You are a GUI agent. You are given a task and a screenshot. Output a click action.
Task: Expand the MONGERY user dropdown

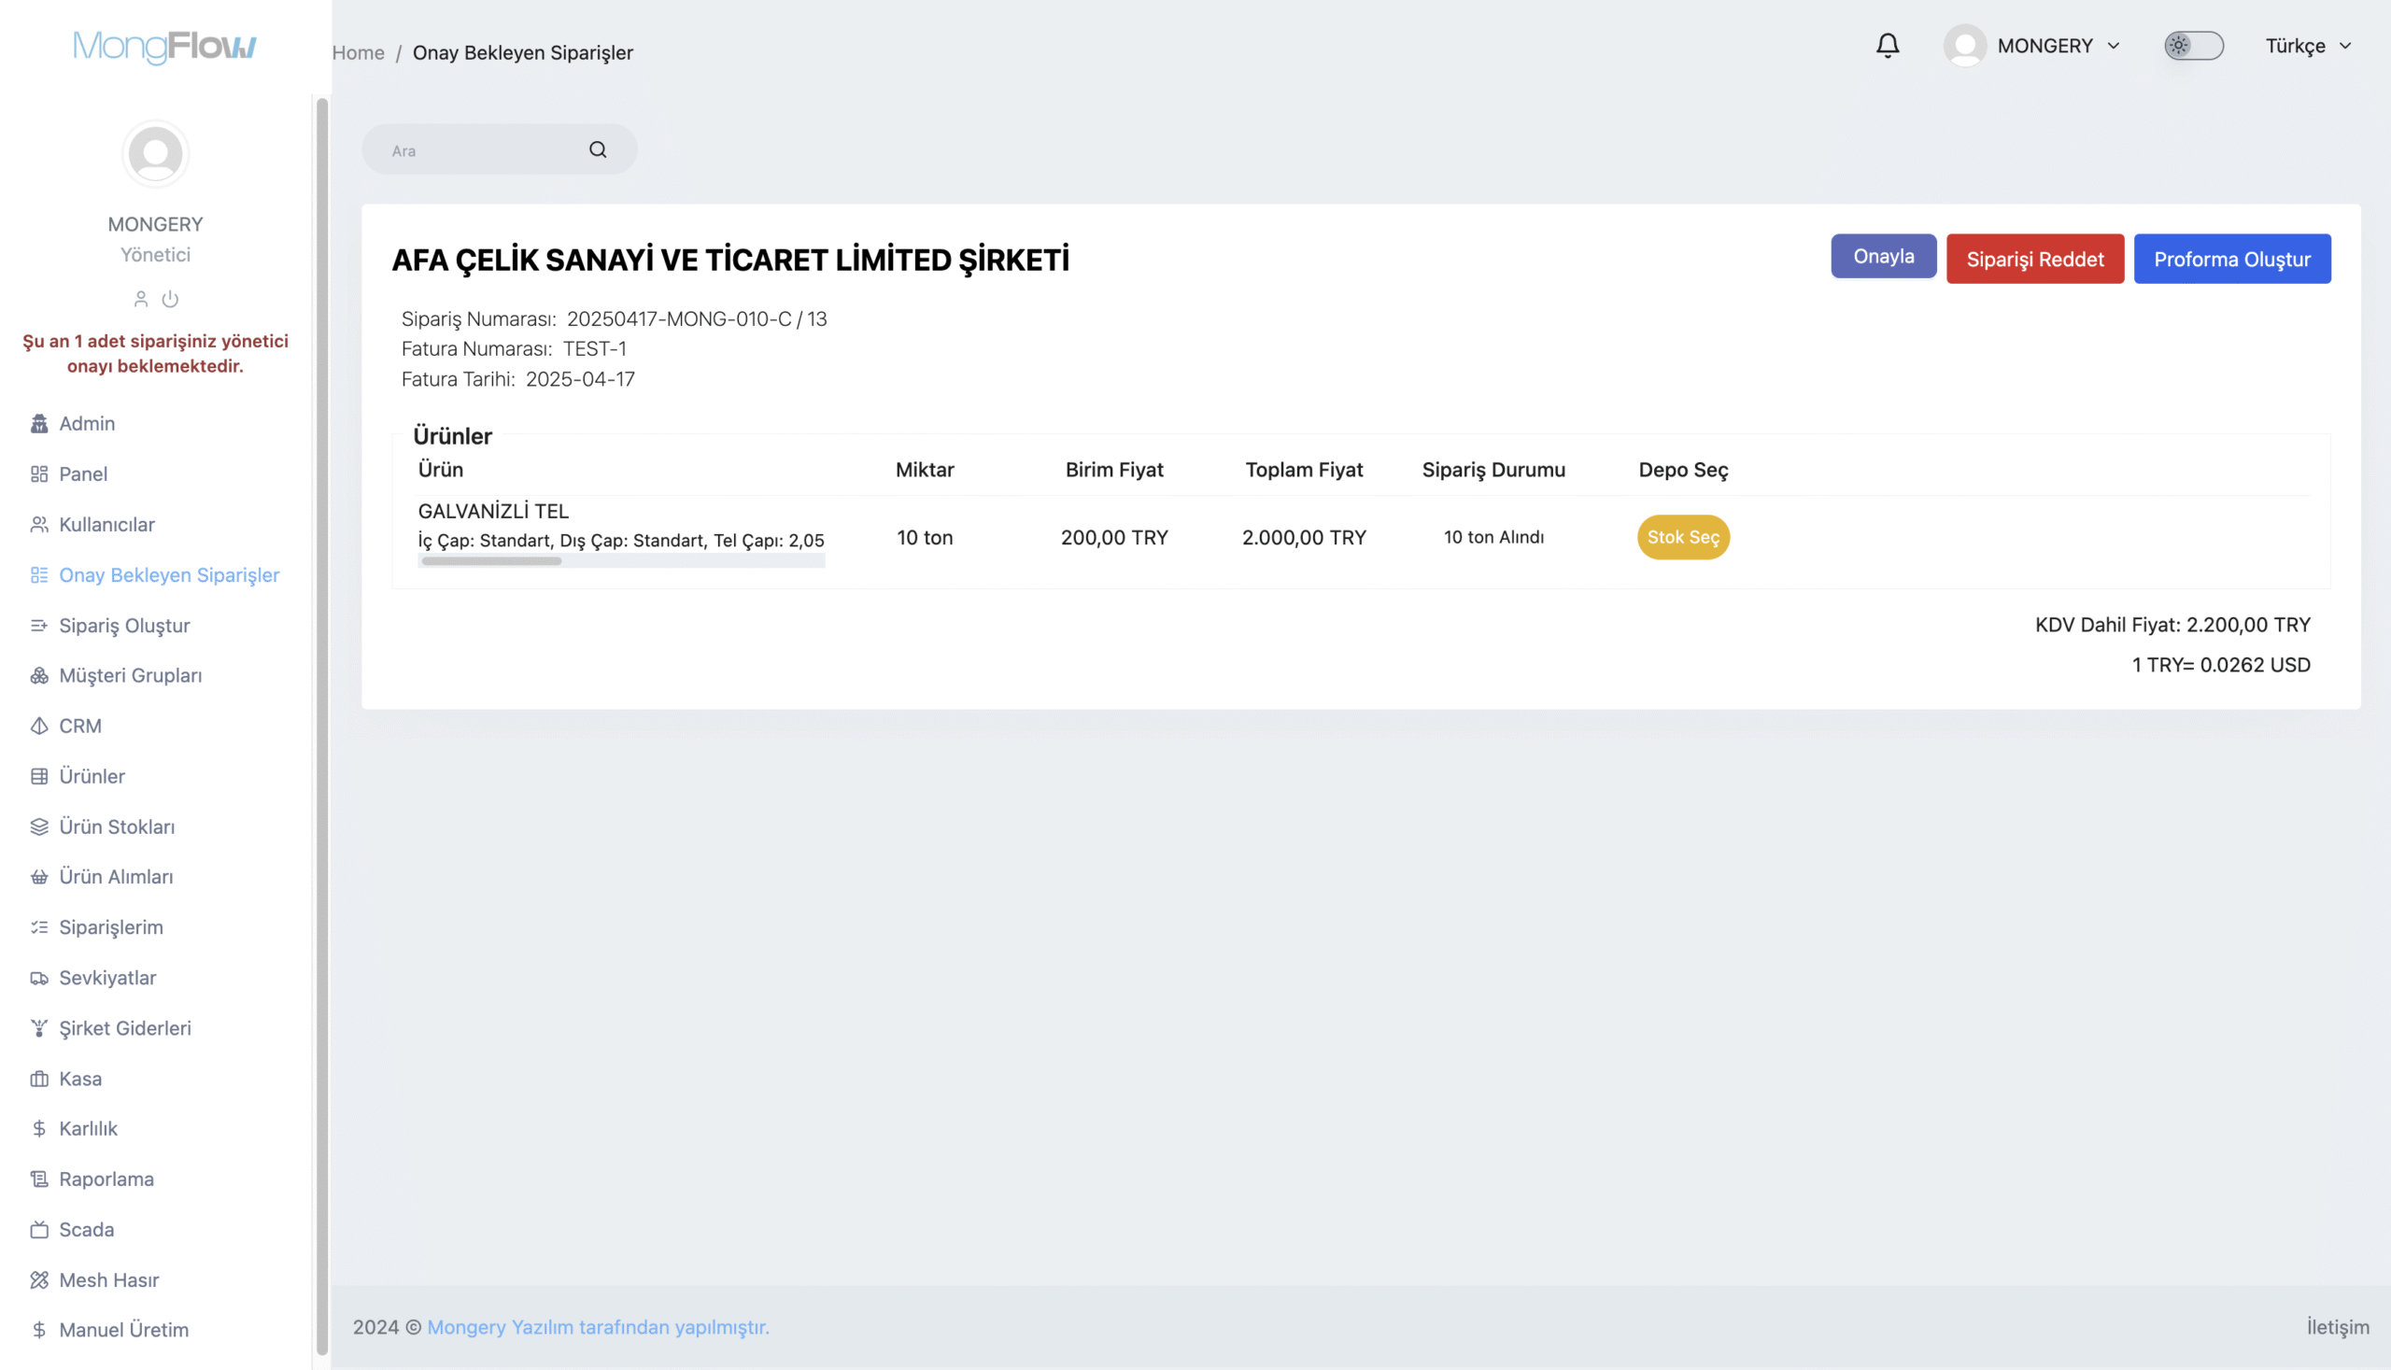click(2032, 45)
